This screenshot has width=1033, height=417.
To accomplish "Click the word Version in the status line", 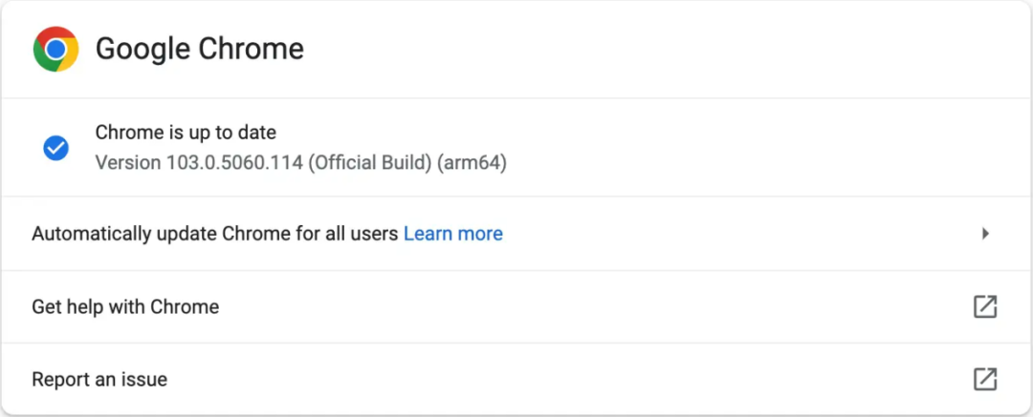I will pos(128,163).
